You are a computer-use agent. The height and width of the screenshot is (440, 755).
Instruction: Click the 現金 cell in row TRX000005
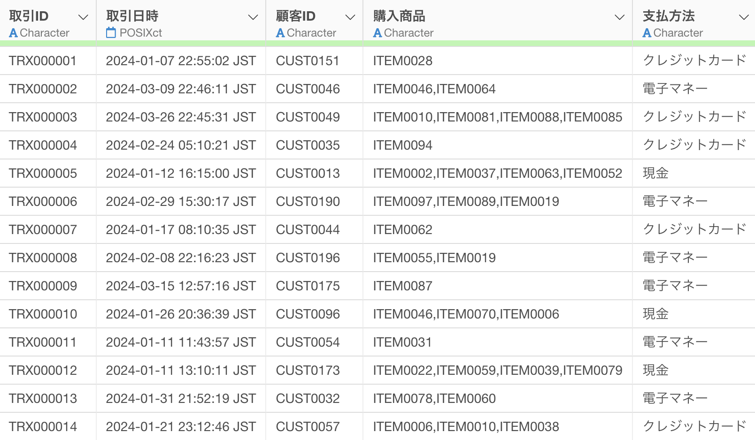coord(655,174)
